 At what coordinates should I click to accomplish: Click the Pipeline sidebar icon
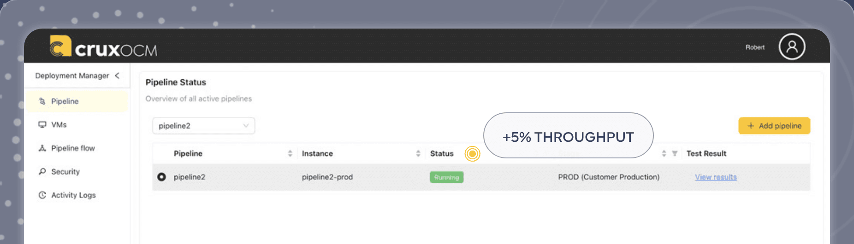(x=42, y=101)
